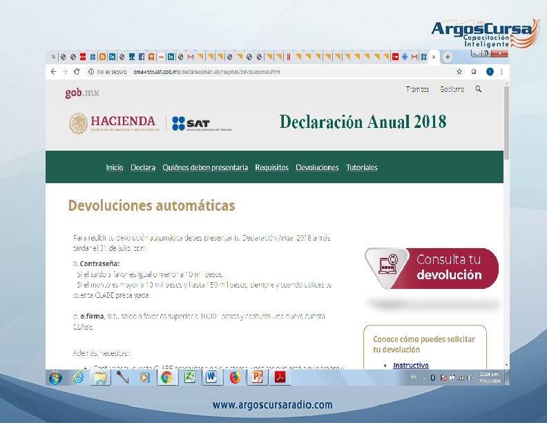Open the Instructivo link
The image size is (547, 423).
point(411,365)
